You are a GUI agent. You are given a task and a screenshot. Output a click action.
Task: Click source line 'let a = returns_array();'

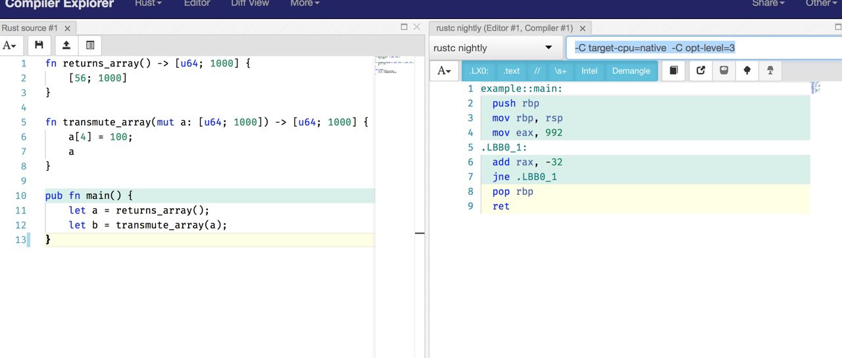pos(139,210)
